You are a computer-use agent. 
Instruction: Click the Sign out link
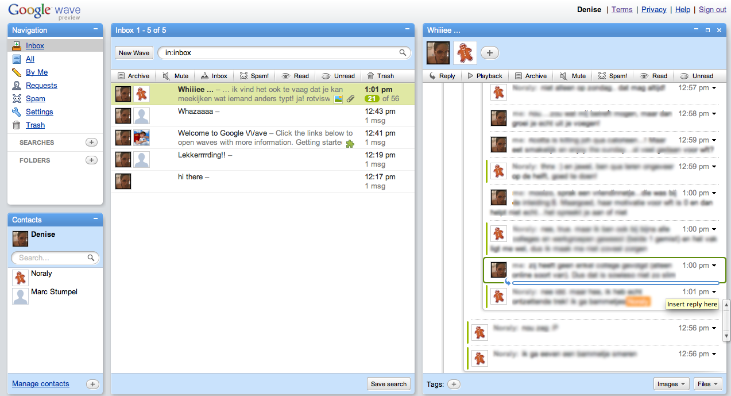tap(713, 10)
